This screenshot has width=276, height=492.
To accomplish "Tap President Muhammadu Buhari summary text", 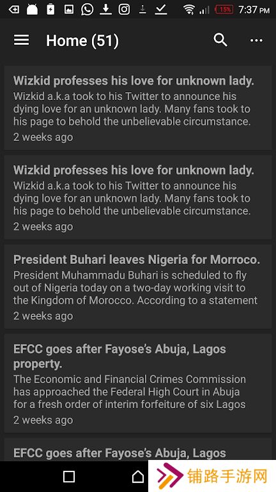I will pyautogui.click(x=135, y=288).
